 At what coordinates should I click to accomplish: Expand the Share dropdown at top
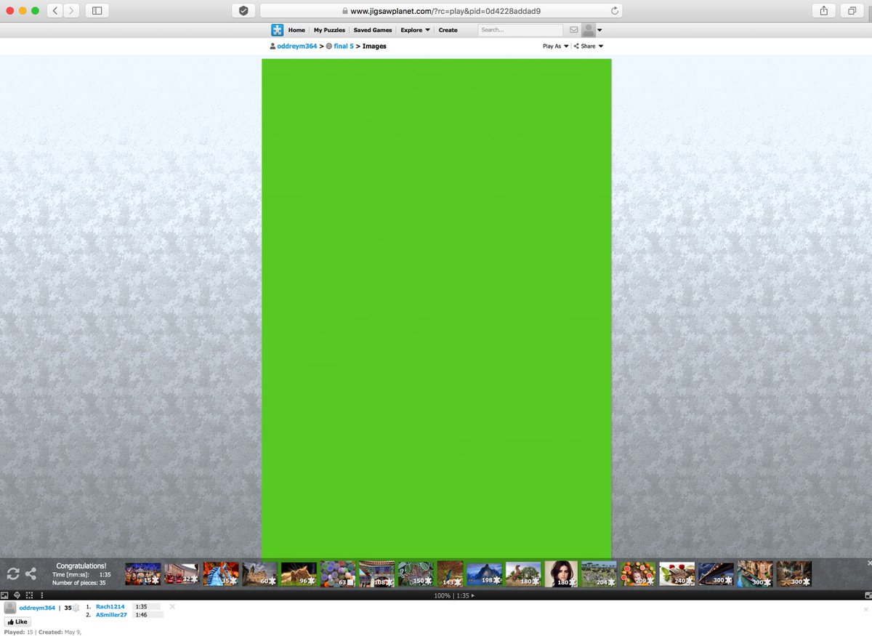pos(589,46)
